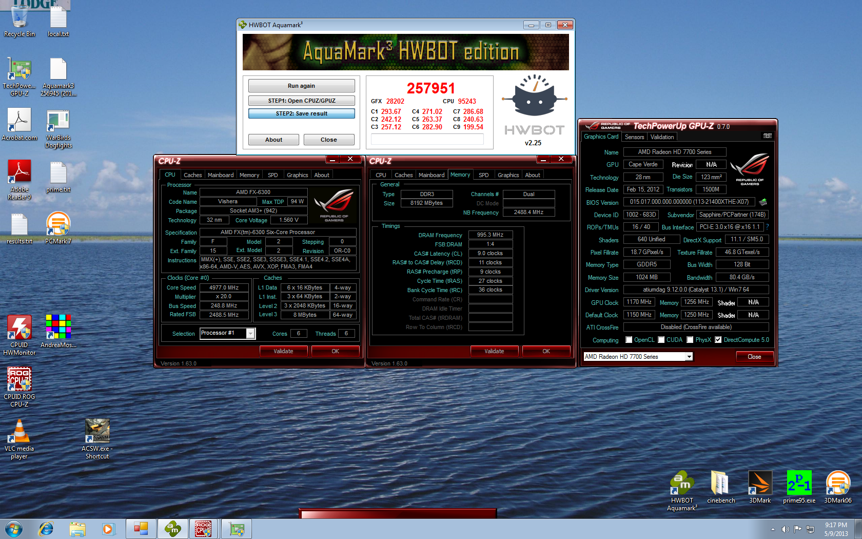This screenshot has width=862, height=539.
Task: Expand AMD Radeon HD 7700 Series dropdown
Action: pos(689,357)
